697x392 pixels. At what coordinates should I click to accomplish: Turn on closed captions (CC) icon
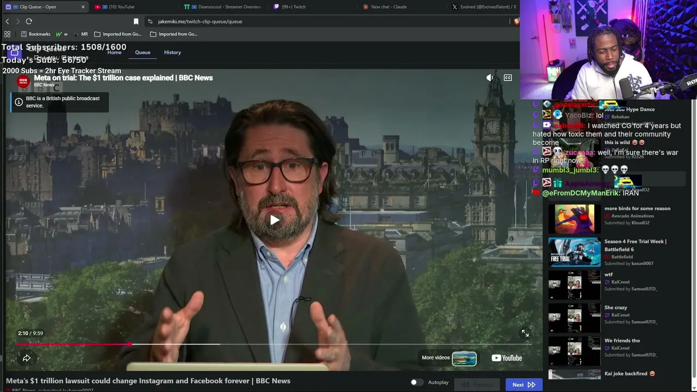[x=508, y=78]
